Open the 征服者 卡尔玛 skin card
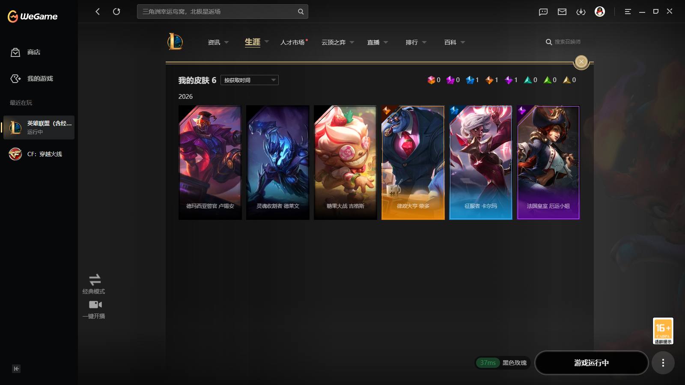 [x=481, y=163]
